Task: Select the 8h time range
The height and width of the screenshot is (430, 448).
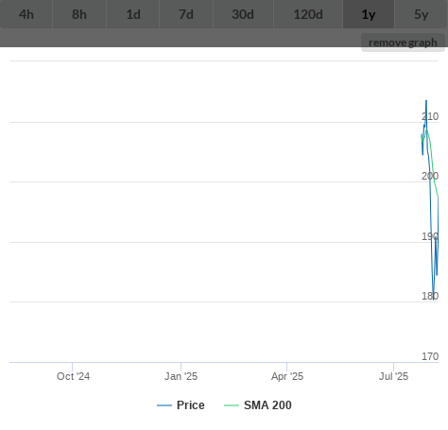Action: 79,14
